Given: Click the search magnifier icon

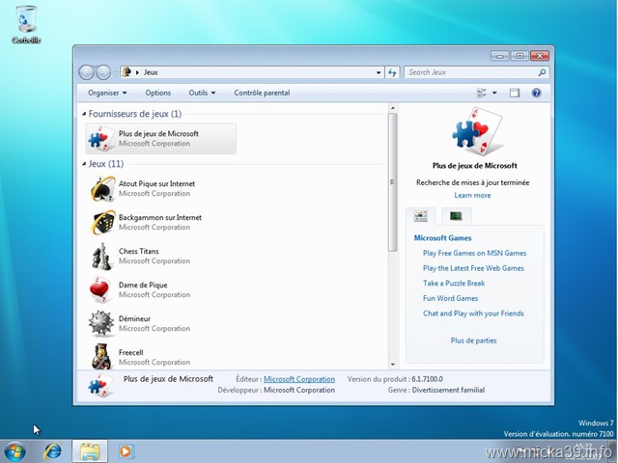Looking at the screenshot, I should coord(542,72).
